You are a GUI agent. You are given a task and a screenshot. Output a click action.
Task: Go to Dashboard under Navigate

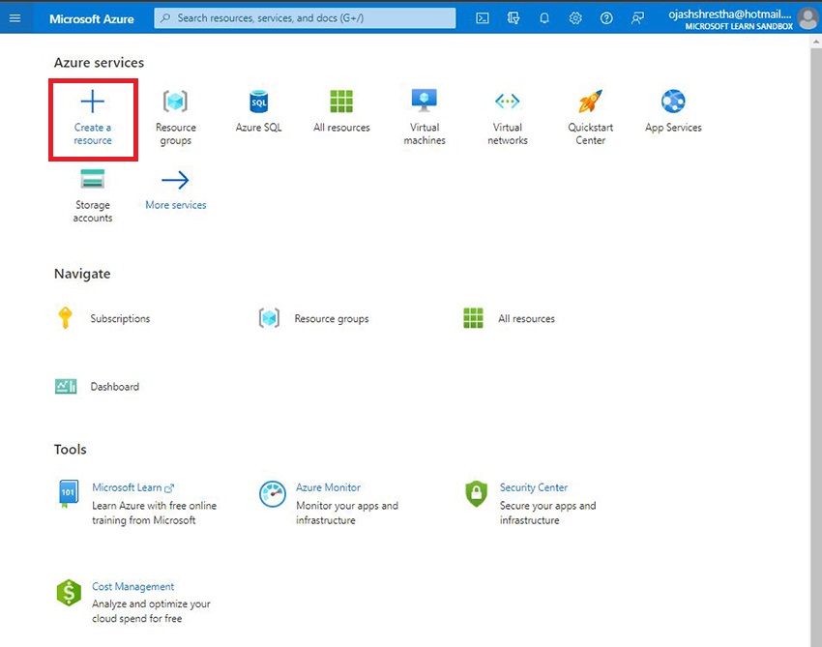pyautogui.click(x=115, y=387)
